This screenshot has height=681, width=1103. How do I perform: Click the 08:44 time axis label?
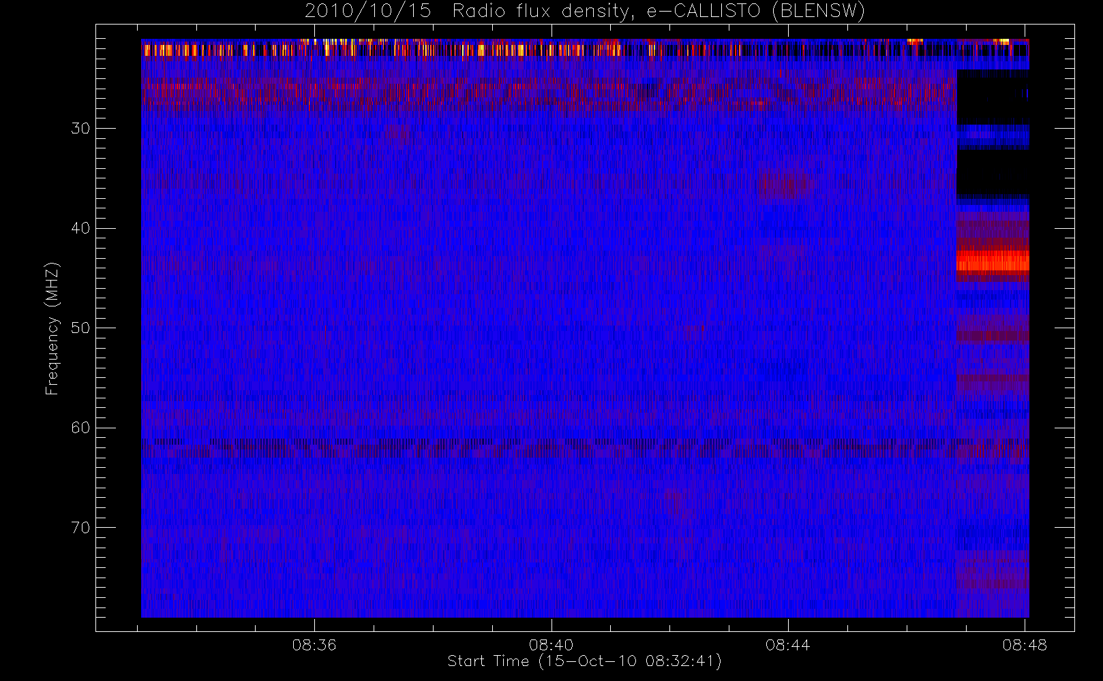tap(787, 645)
